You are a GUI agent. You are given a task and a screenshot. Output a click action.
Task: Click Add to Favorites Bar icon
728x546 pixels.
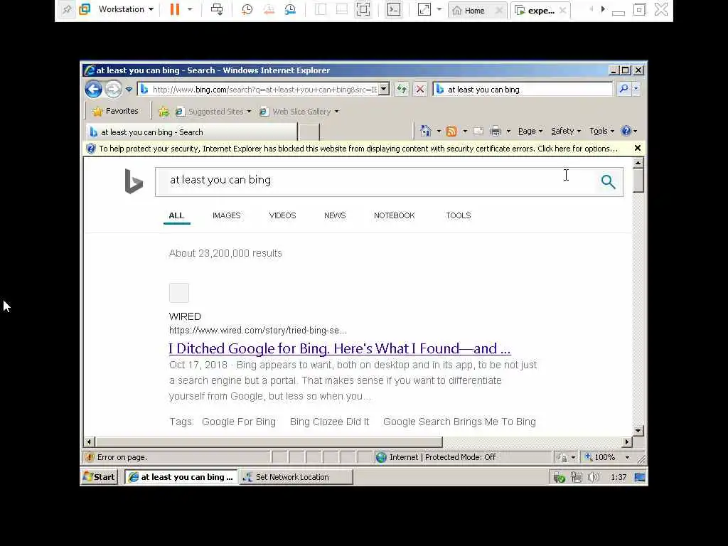[x=164, y=112]
